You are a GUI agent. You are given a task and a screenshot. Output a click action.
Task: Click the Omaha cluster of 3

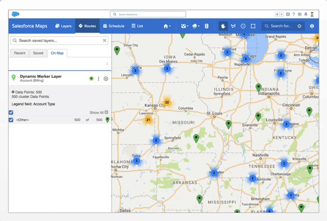coord(135,70)
